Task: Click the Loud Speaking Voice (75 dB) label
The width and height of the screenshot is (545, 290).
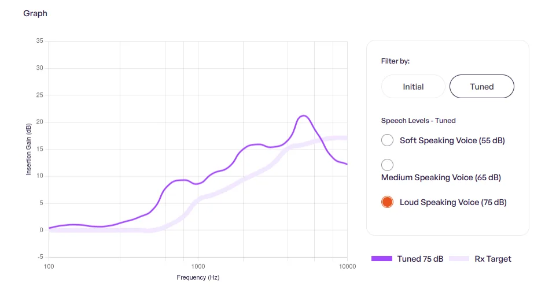Action: pos(453,202)
